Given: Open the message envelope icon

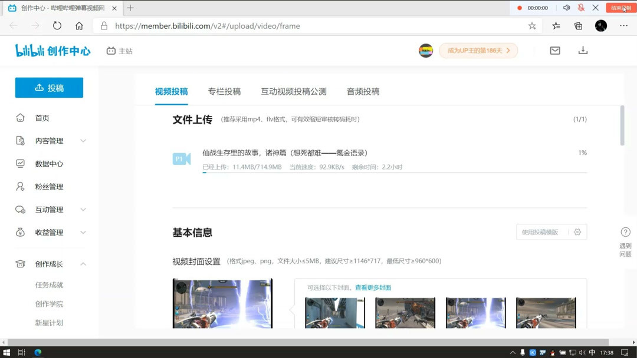Looking at the screenshot, I should click(554, 51).
